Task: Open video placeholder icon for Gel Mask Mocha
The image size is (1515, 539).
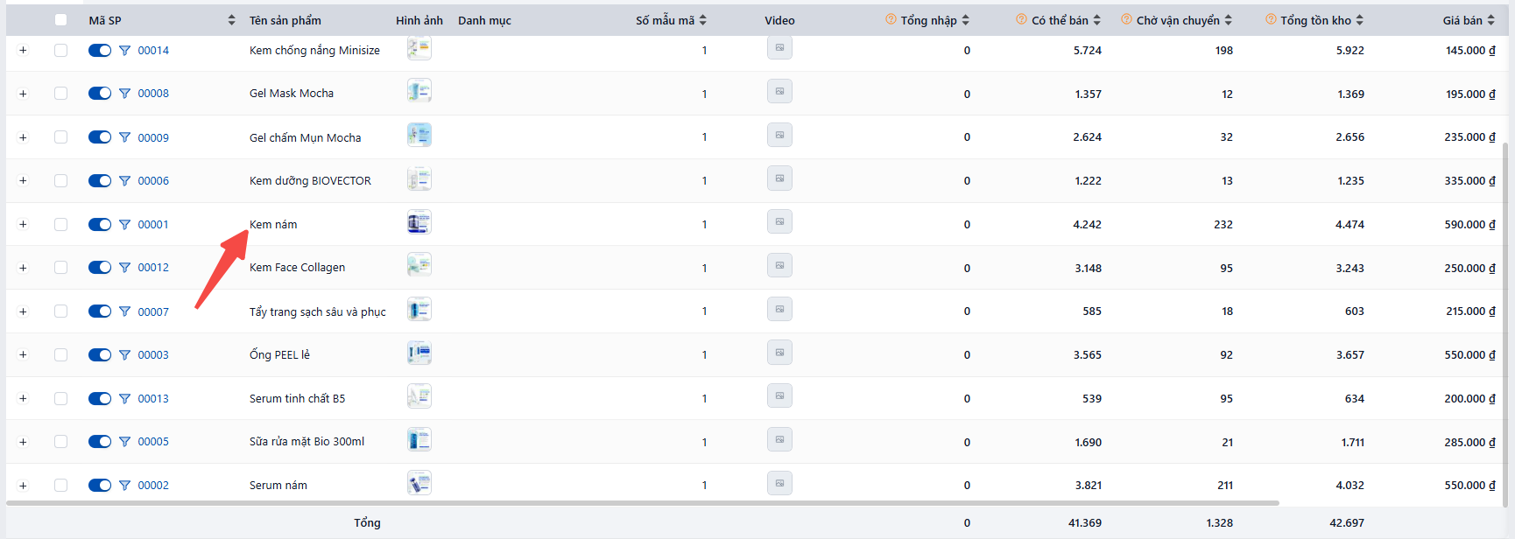Action: point(779,91)
